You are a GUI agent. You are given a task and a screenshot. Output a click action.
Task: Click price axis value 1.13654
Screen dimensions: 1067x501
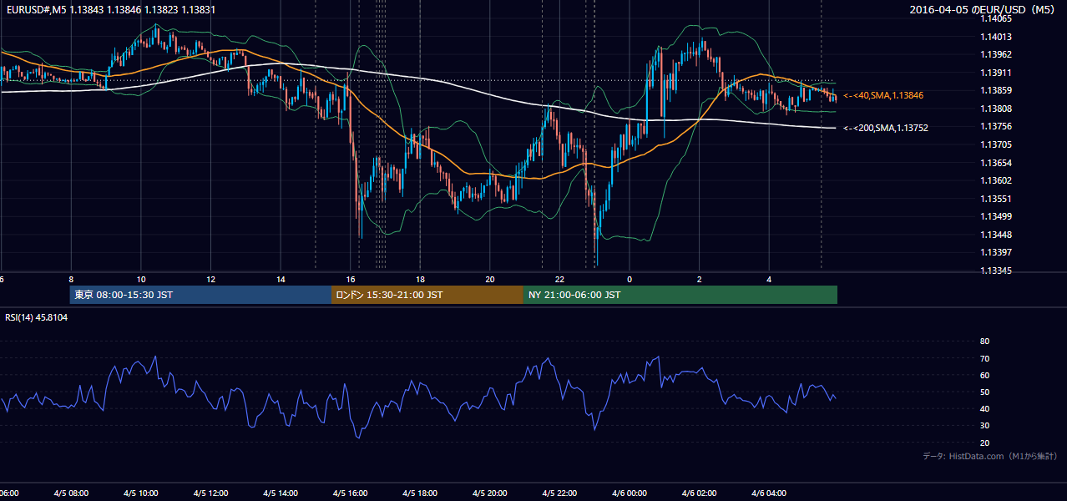click(x=997, y=163)
